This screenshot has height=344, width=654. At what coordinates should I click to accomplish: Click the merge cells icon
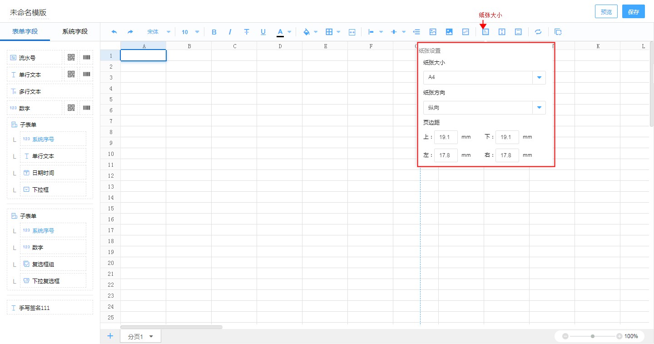click(x=352, y=32)
